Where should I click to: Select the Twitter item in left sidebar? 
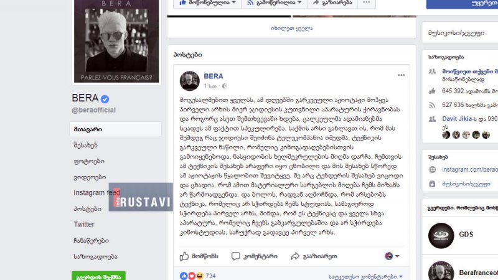pos(84,225)
